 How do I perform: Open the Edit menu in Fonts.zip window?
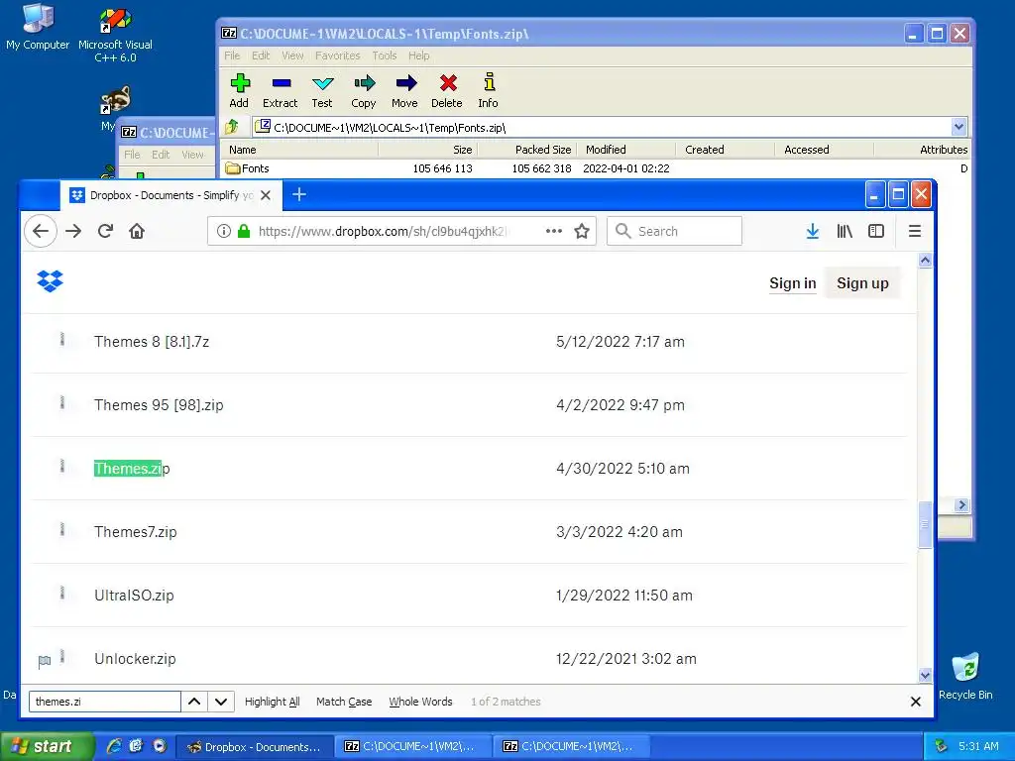pyautogui.click(x=261, y=55)
